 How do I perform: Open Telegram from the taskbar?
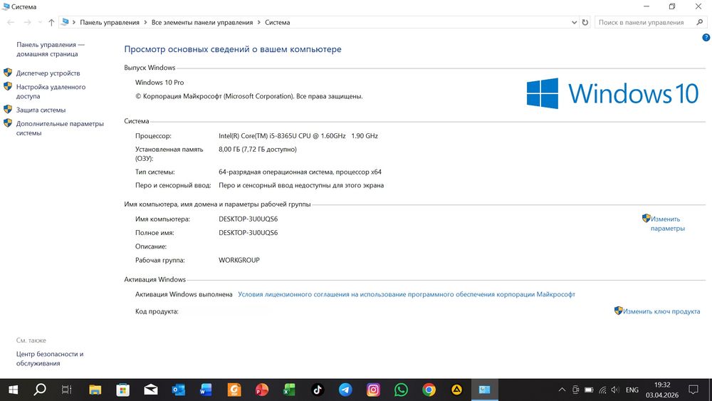[x=345, y=390]
